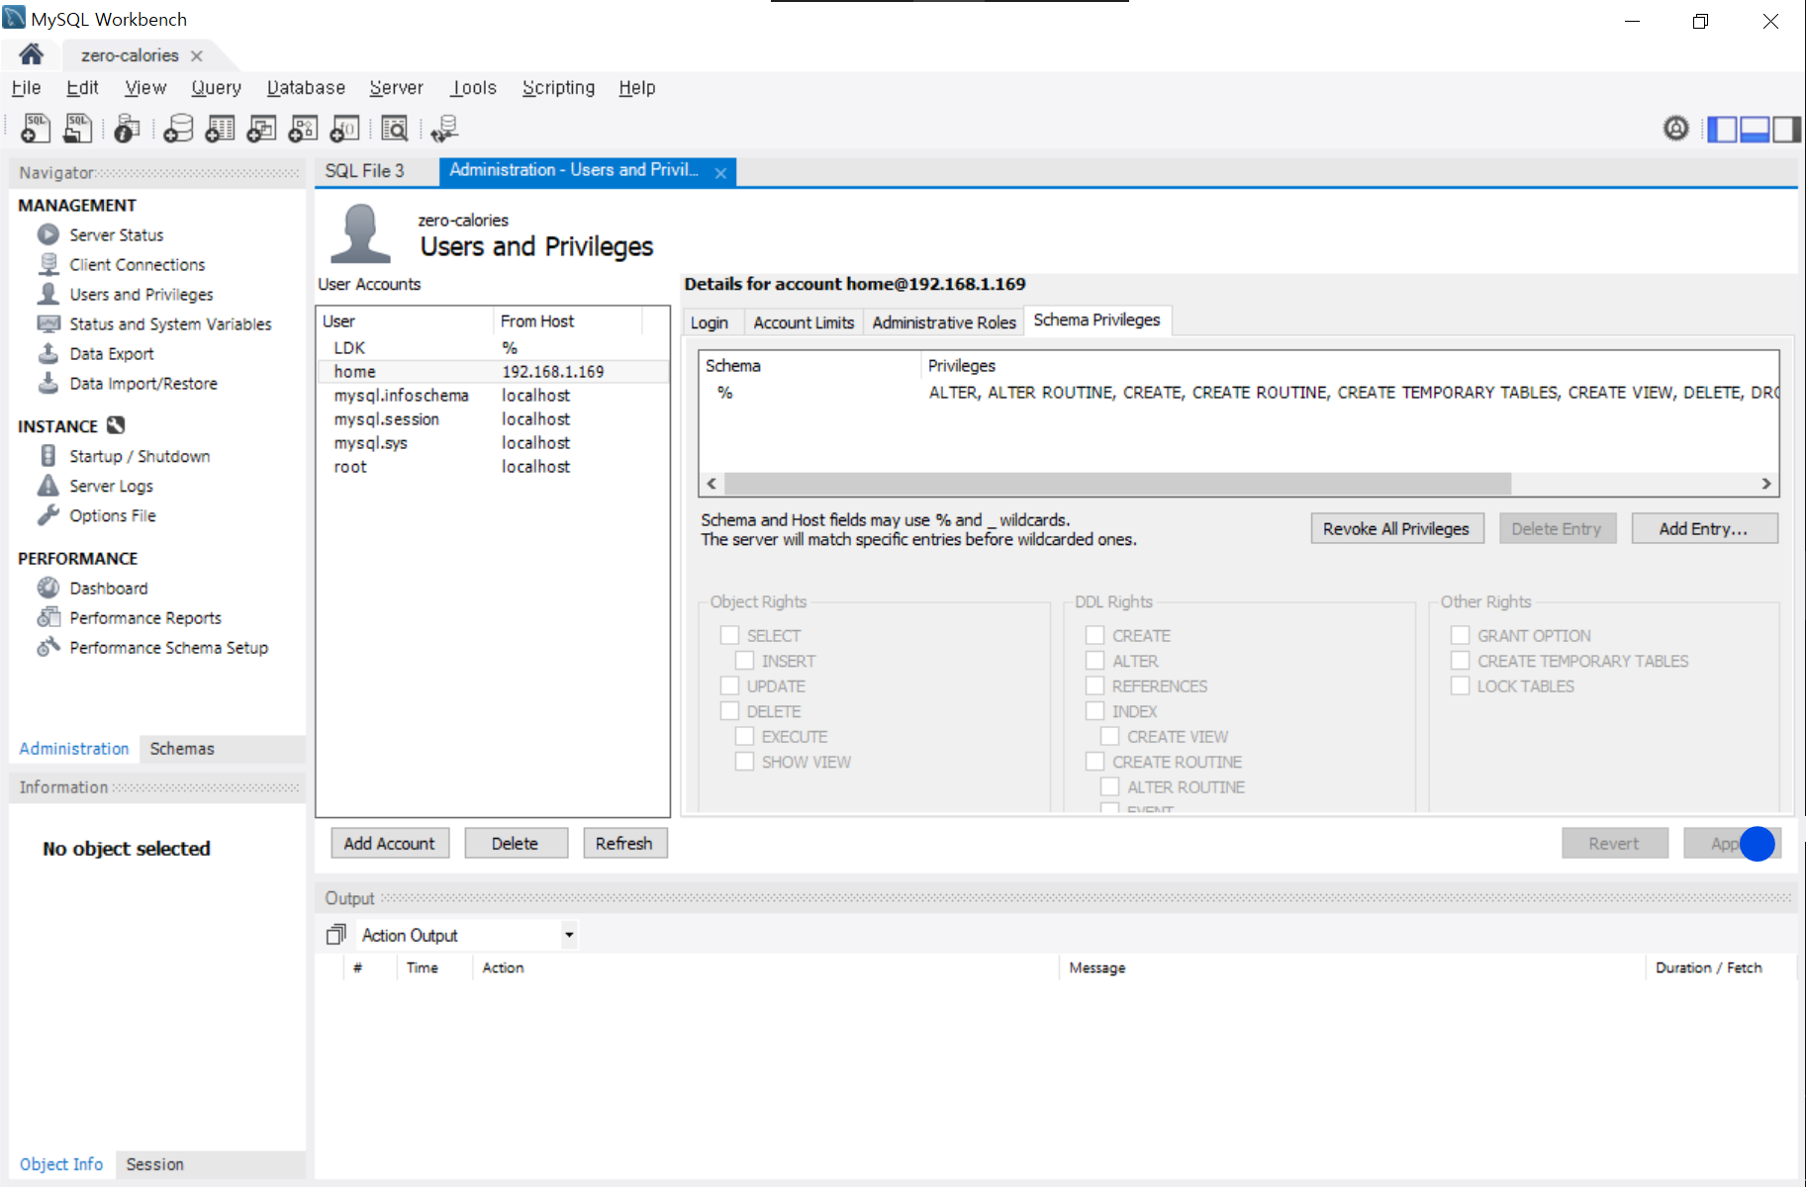Viewport: 1806px width, 1187px height.
Task: Switch to SQL File 3 tab
Action: coord(365,171)
